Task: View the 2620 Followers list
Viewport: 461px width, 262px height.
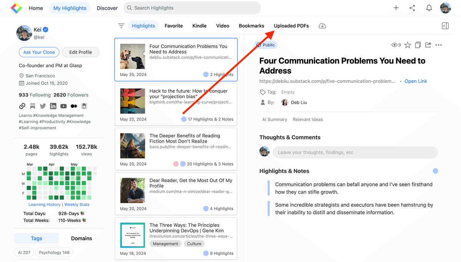Action: click(71, 95)
